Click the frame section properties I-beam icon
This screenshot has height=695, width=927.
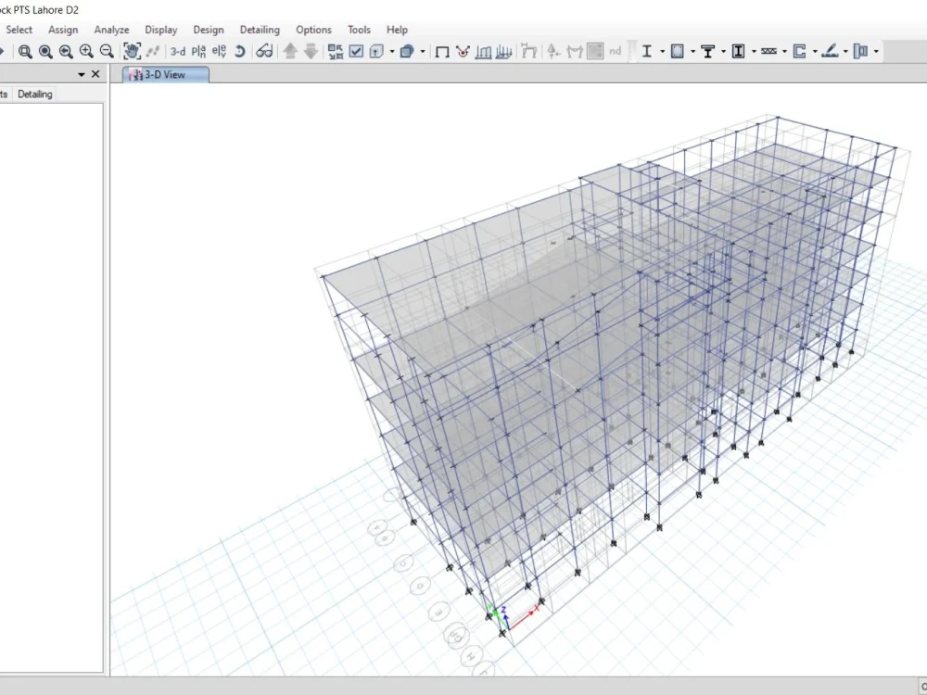point(647,51)
